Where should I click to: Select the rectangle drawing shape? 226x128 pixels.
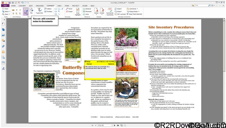click(56, 9)
